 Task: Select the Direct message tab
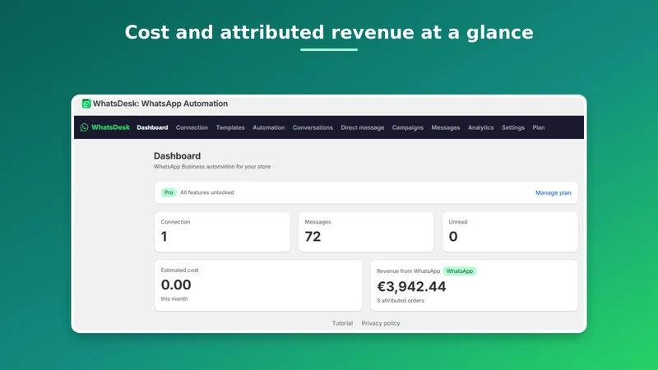(x=363, y=127)
